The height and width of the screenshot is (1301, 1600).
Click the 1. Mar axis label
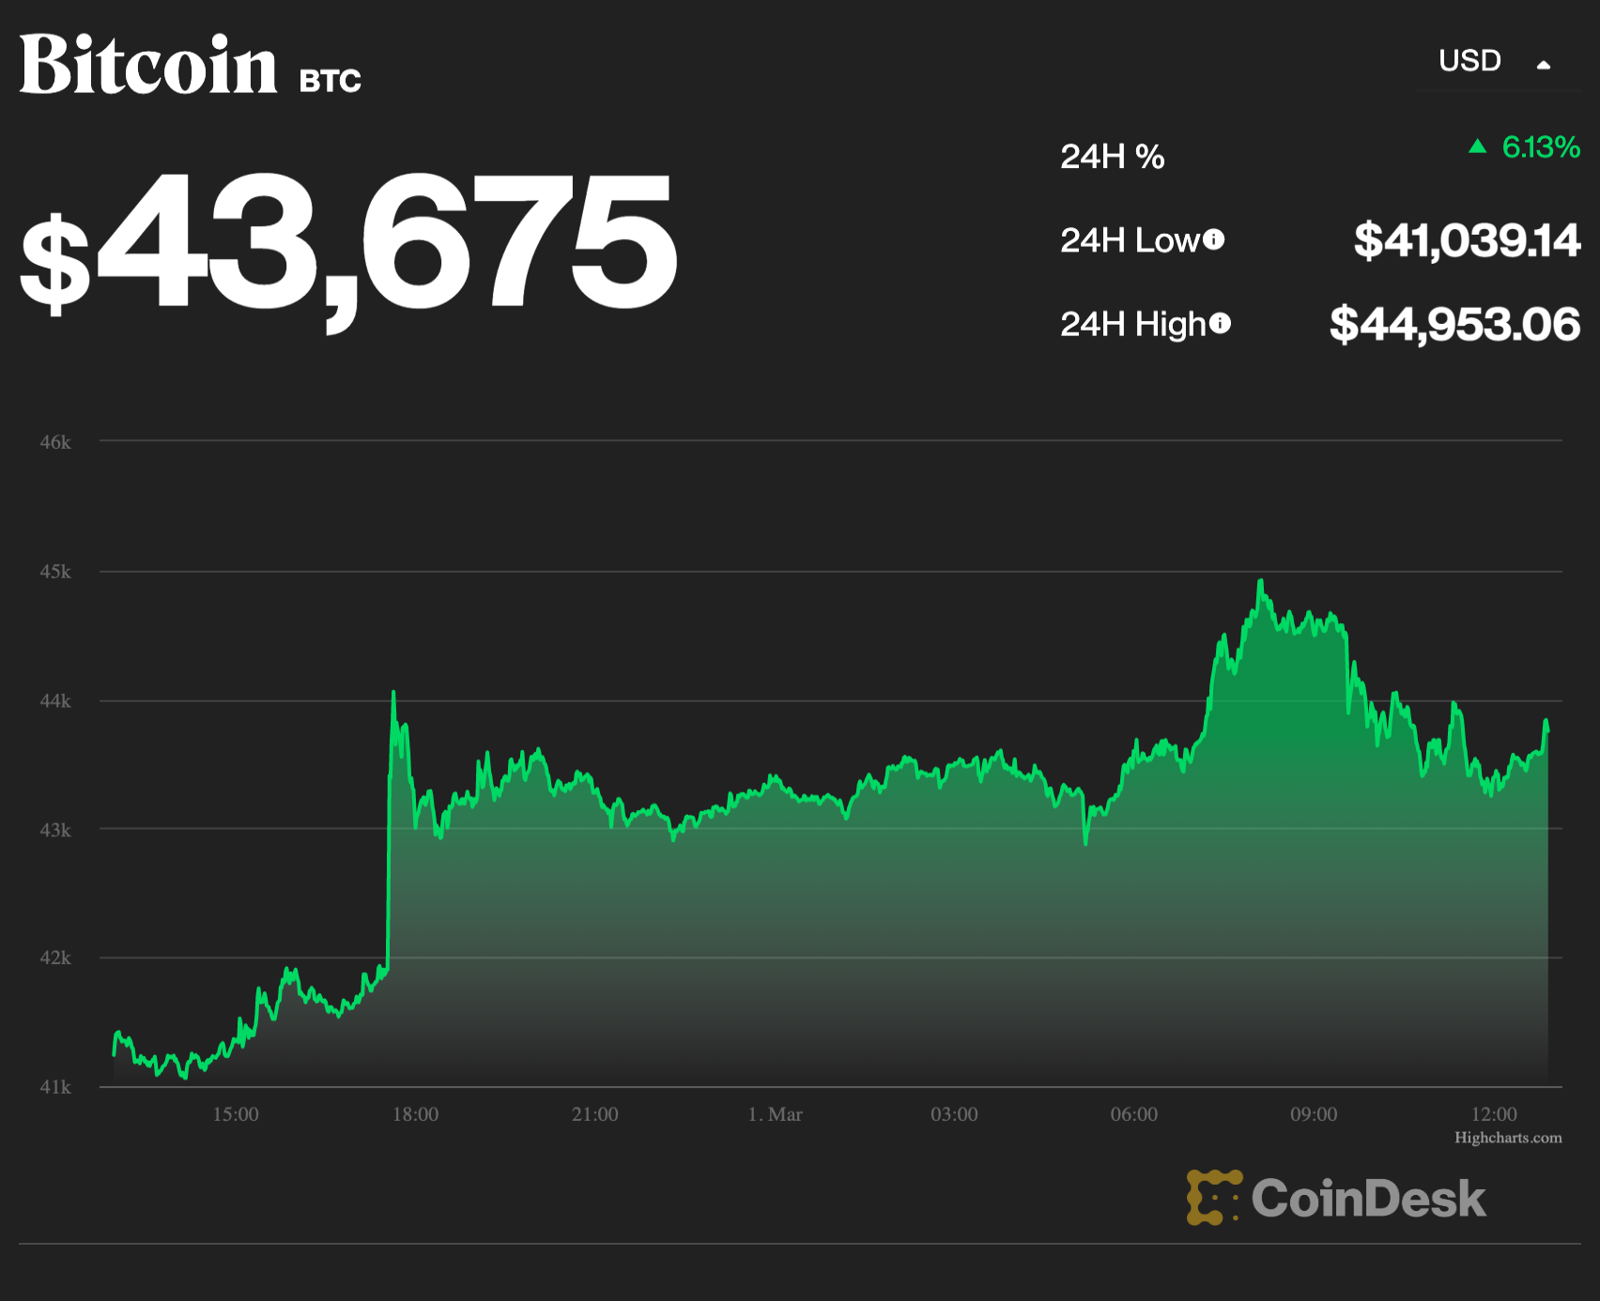[x=777, y=1114]
